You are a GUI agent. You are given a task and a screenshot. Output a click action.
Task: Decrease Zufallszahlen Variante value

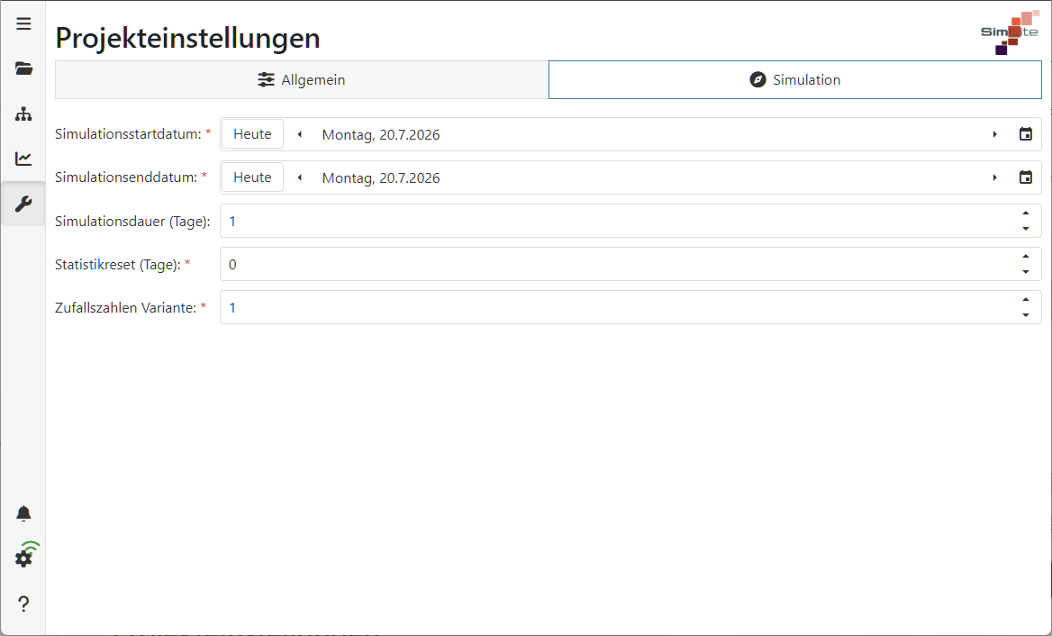click(1026, 315)
